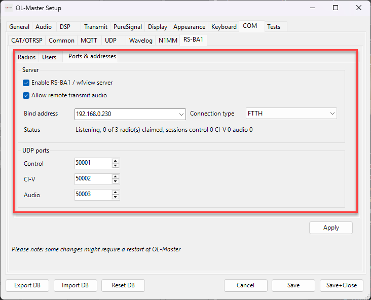Click the Apply button
The height and width of the screenshot is (300, 371).
click(x=331, y=228)
